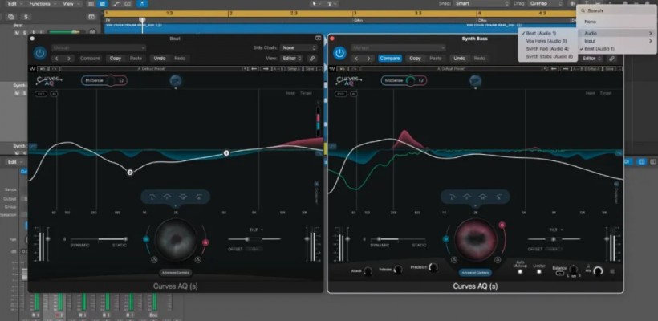658x321 pixels.
Task: Click Redo in Beat plugin window
Action: tap(180, 59)
